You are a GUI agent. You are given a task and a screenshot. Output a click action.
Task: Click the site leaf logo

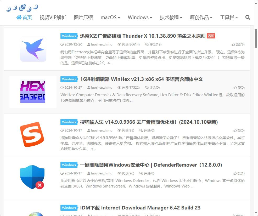[x=22, y=8]
